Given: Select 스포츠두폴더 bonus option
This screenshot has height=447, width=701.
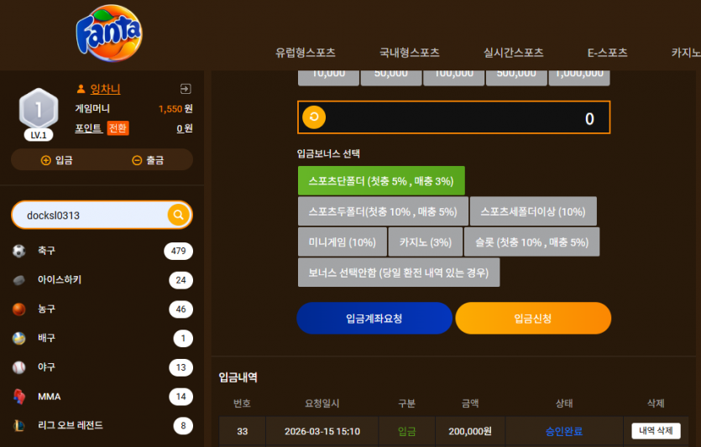Looking at the screenshot, I should [x=383, y=211].
